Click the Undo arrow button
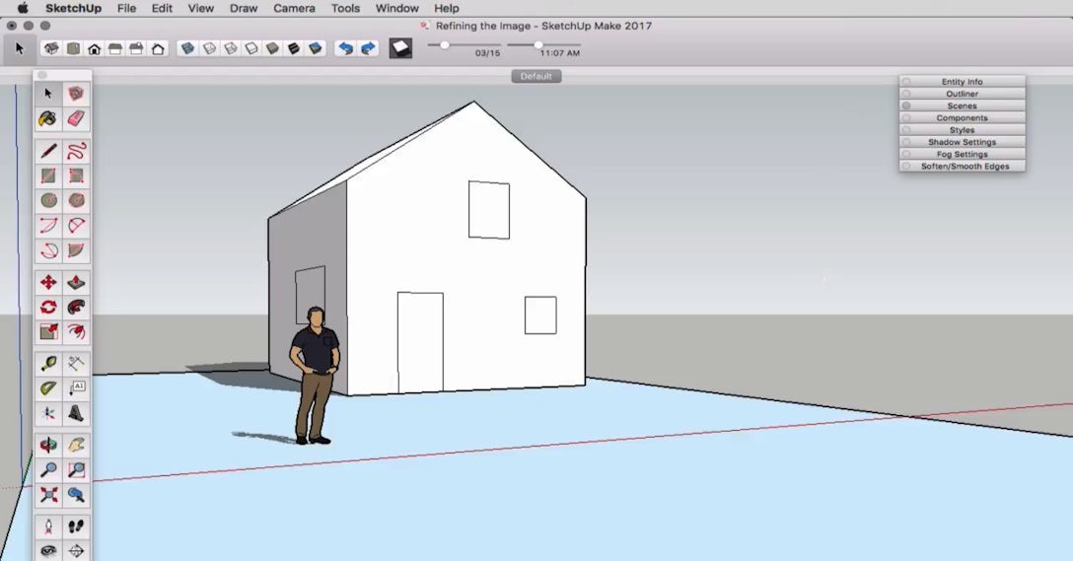 [x=344, y=47]
